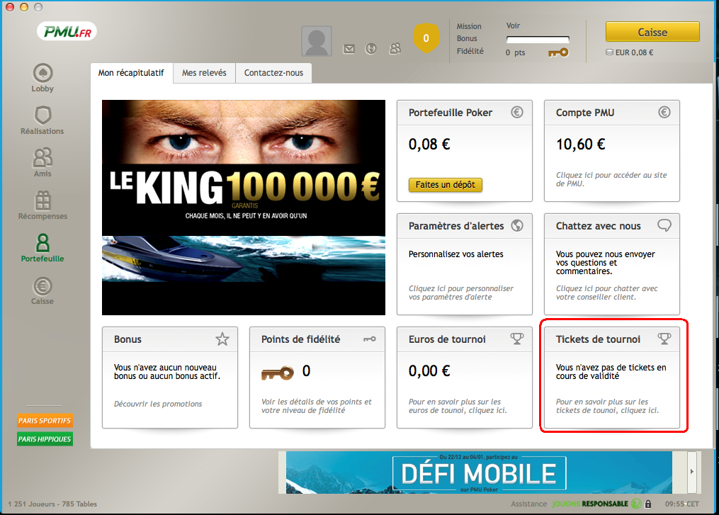
Task: Click link to personalize alert settings
Action: [x=461, y=293]
